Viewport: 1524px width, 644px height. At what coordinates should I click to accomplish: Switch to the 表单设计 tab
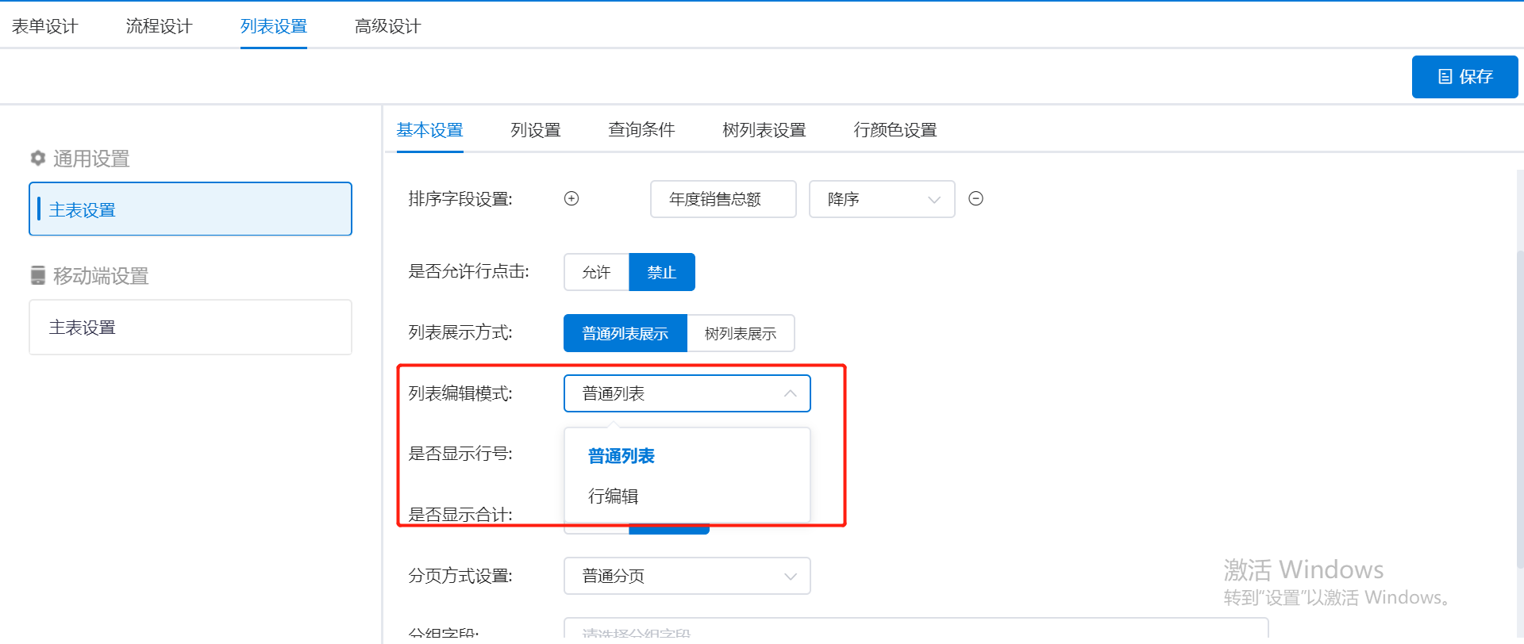pyautogui.click(x=44, y=26)
